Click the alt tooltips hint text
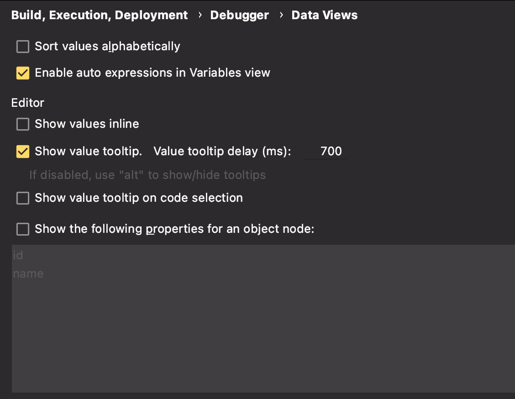The height and width of the screenshot is (399, 515). [147, 175]
